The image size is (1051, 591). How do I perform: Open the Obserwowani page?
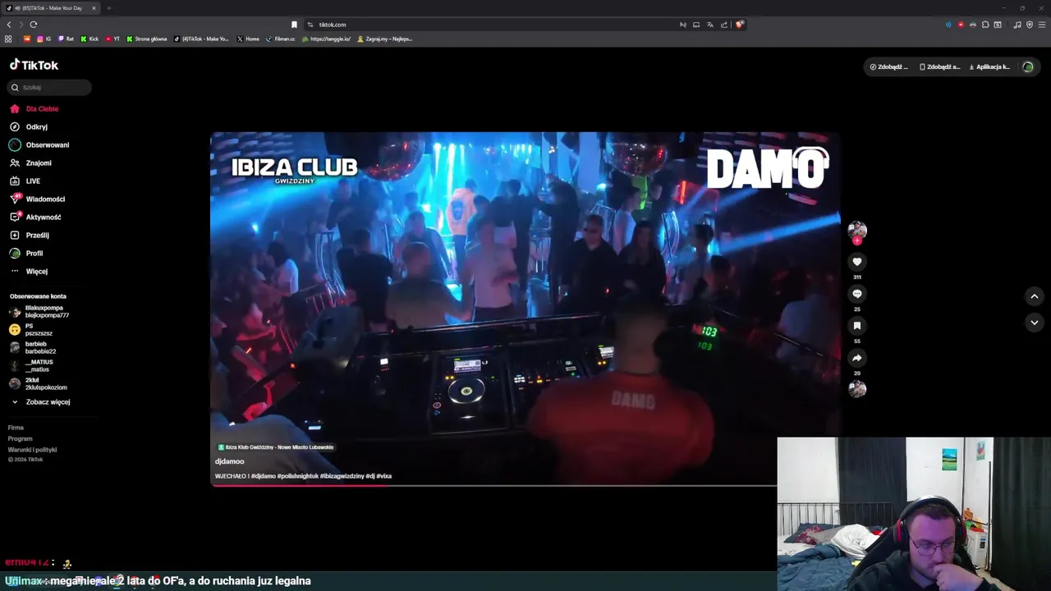(39, 144)
